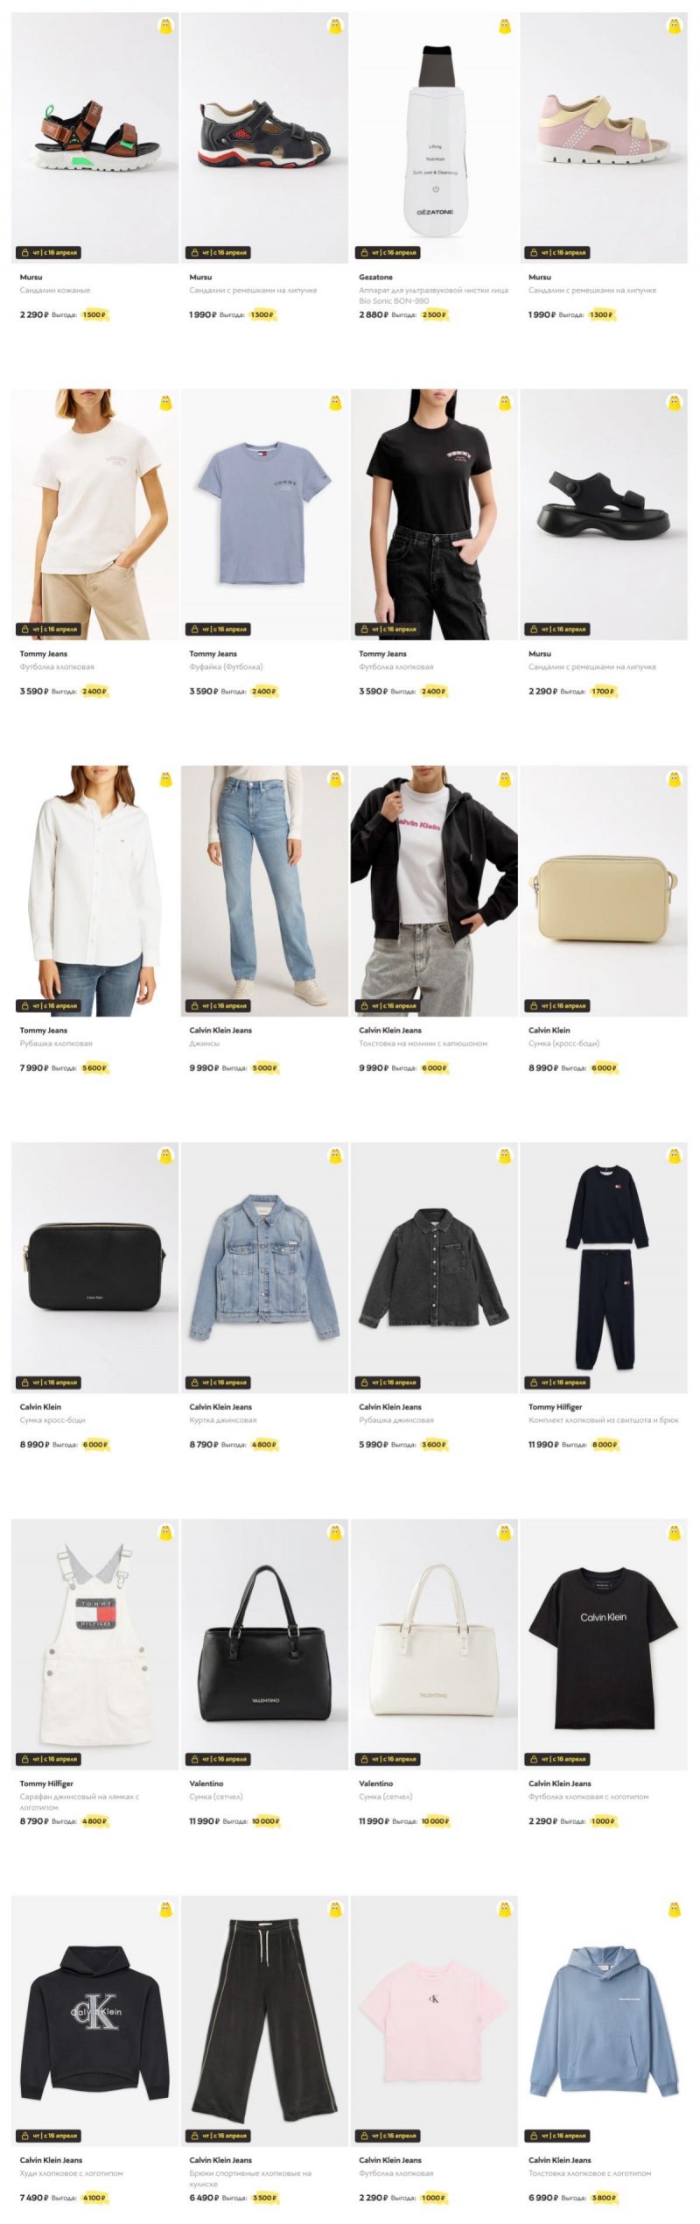Open 'Брюки спортивные хлопковые на кулиске' link

tap(249, 2178)
